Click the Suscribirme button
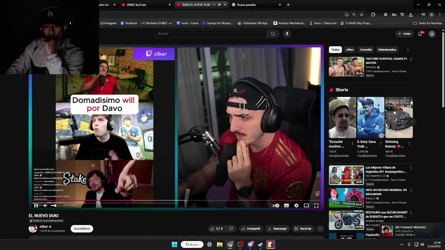Image resolution: width=445 pixels, height=250 pixels. point(82,228)
